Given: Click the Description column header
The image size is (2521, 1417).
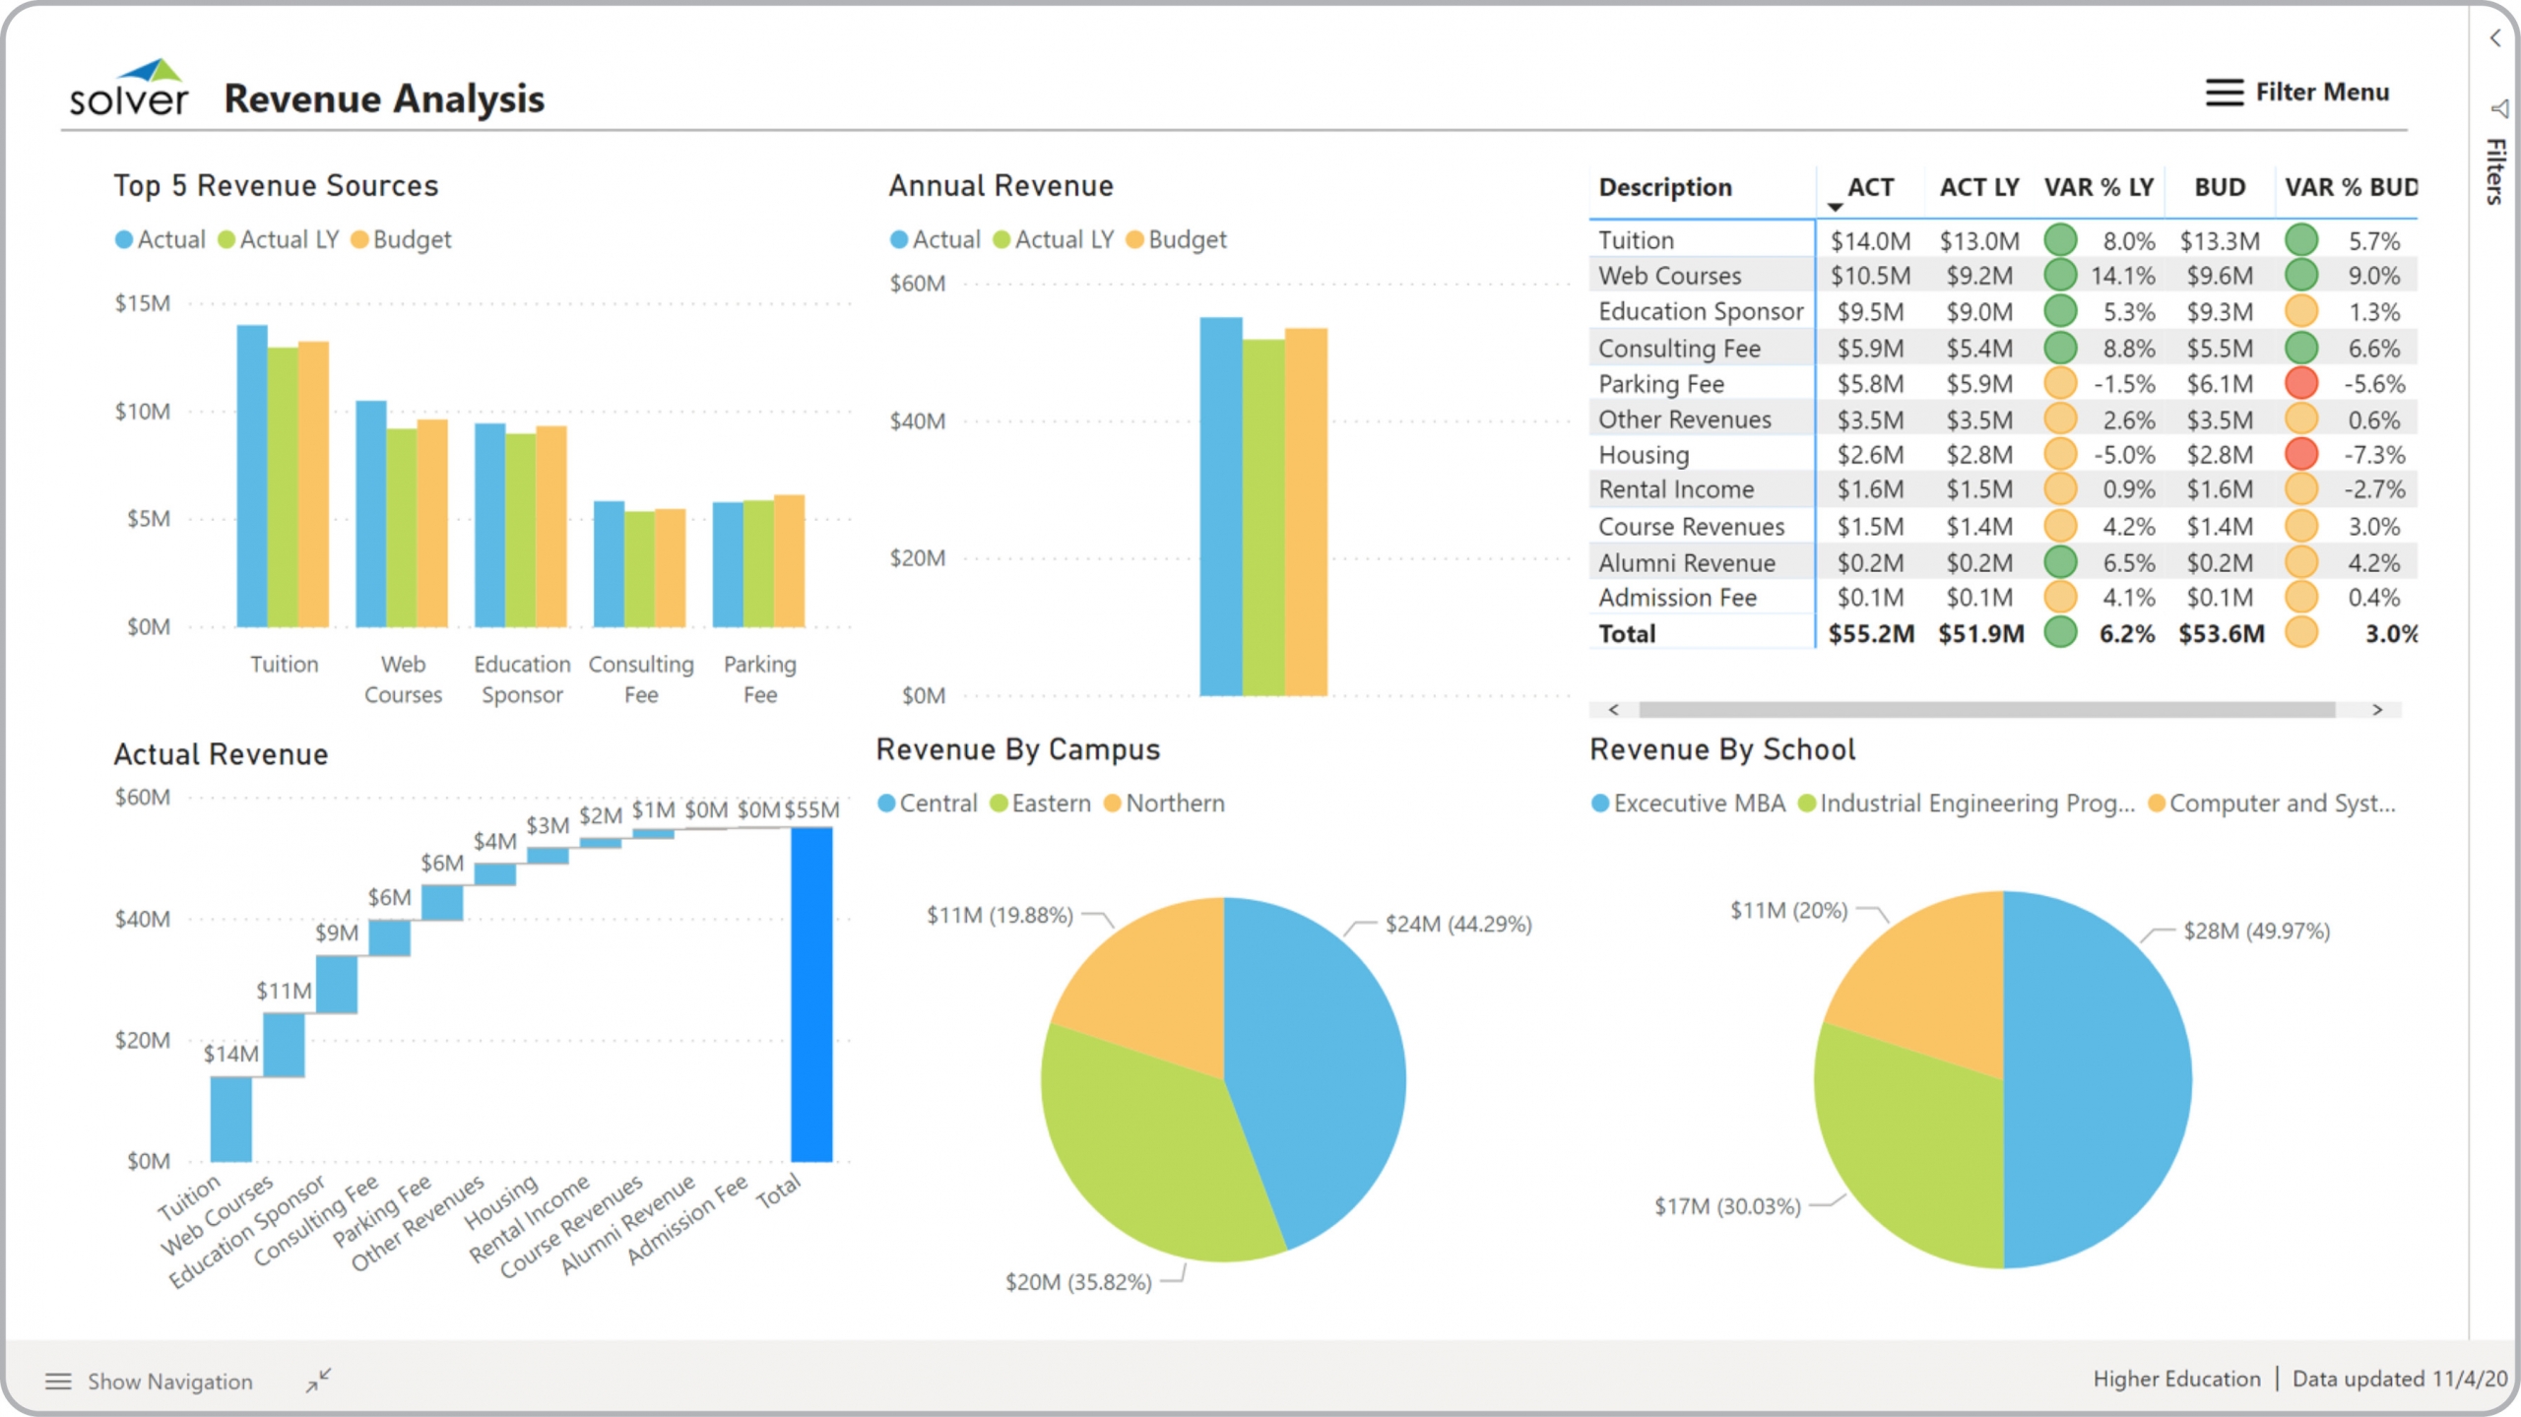Looking at the screenshot, I should click(1664, 187).
